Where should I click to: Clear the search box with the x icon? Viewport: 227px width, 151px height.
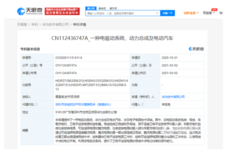pos(157,13)
